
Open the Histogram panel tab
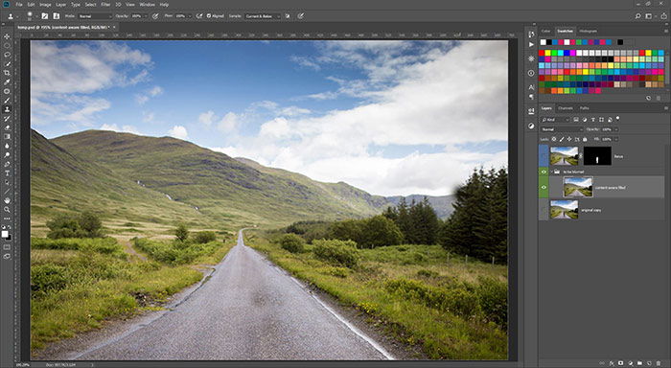[588, 31]
